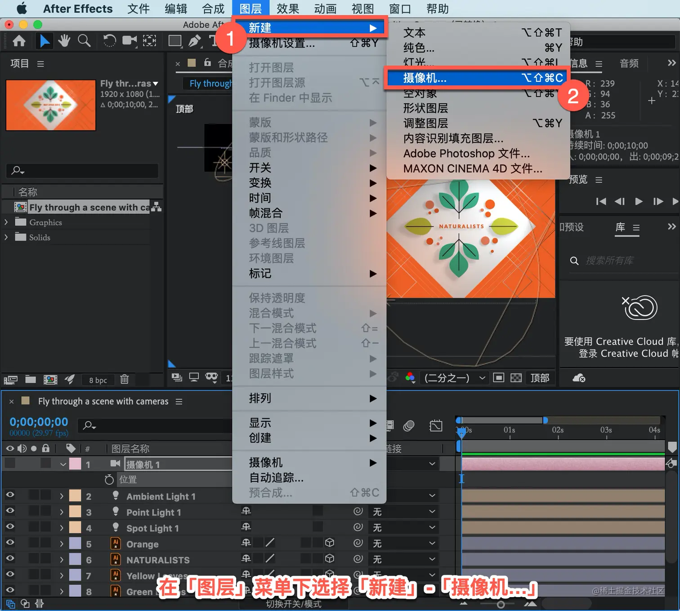The height and width of the screenshot is (611, 680).
Task: Select the Pan Behind anchor point tool
Action: 150,41
